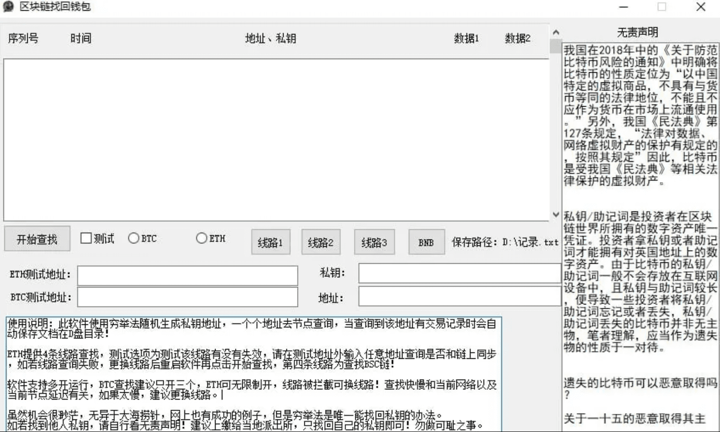Click the app icon in title bar

(8, 7)
